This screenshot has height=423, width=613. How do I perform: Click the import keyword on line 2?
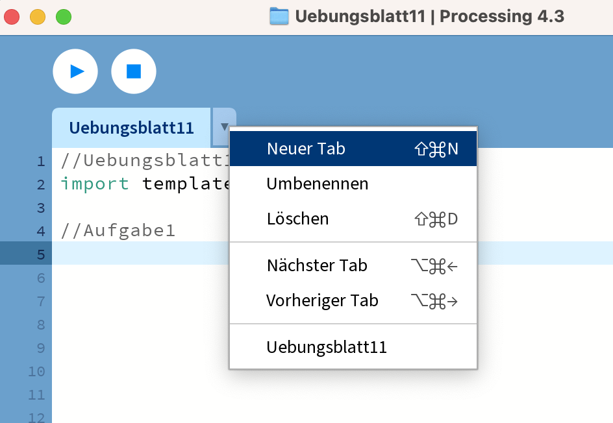point(95,184)
